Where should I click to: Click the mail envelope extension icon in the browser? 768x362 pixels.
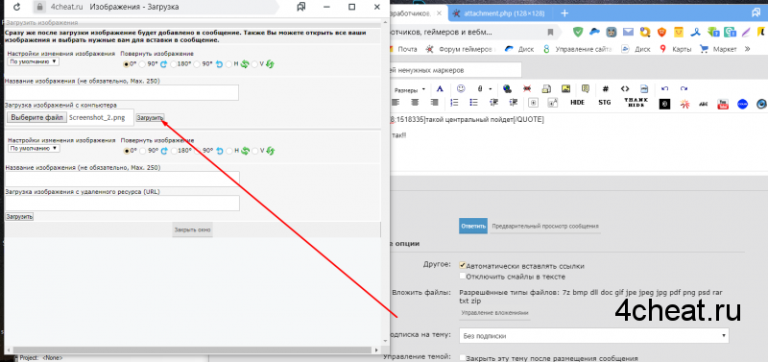point(628,32)
